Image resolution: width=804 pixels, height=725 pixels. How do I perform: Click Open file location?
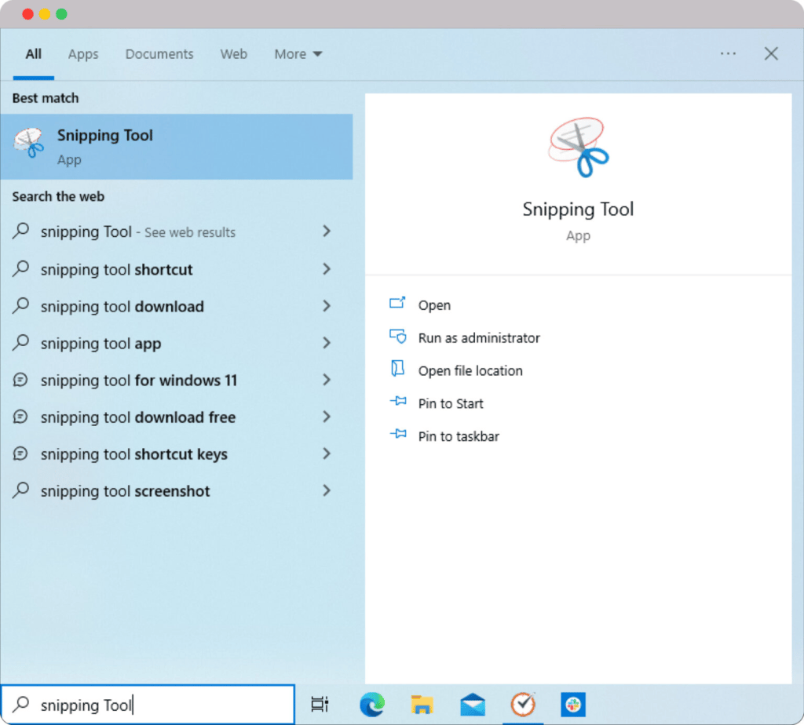click(470, 371)
